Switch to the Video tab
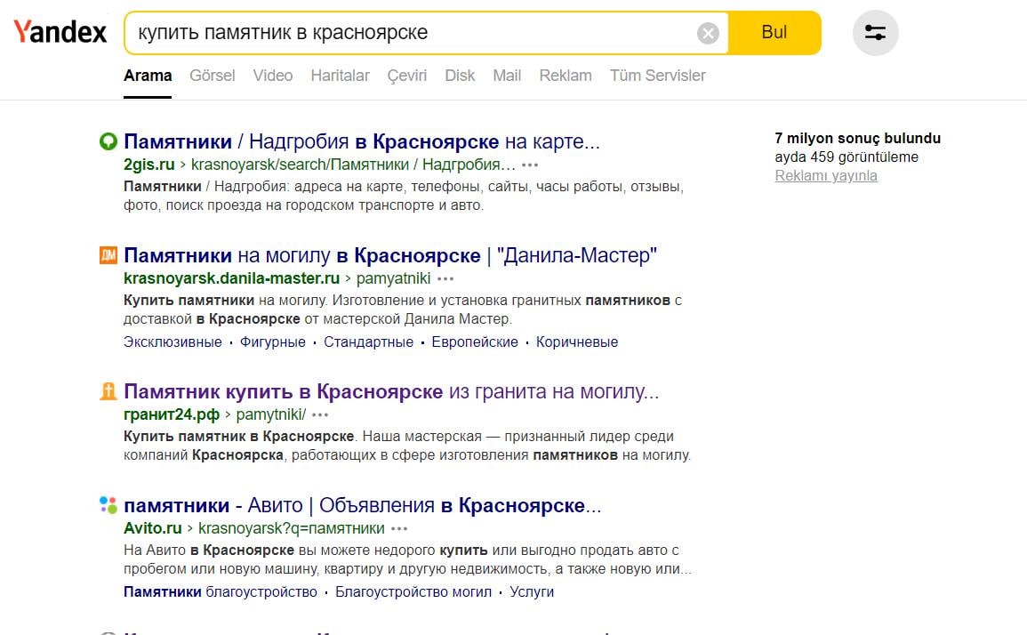This screenshot has width=1027, height=635. pos(272,76)
